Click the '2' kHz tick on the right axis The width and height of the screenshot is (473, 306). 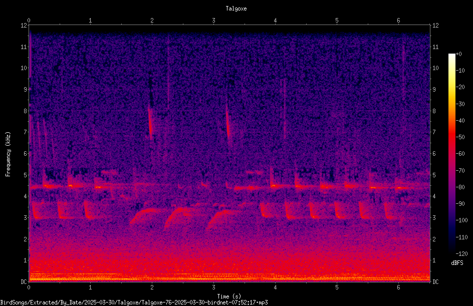click(434, 239)
